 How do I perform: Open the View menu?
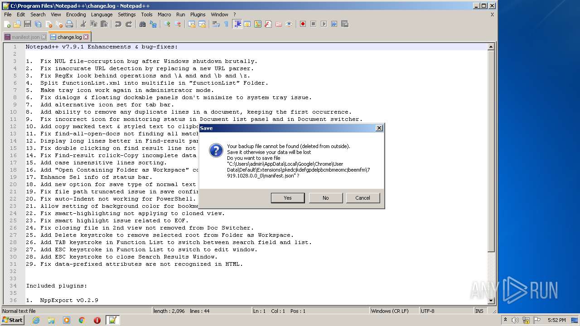pos(56,14)
